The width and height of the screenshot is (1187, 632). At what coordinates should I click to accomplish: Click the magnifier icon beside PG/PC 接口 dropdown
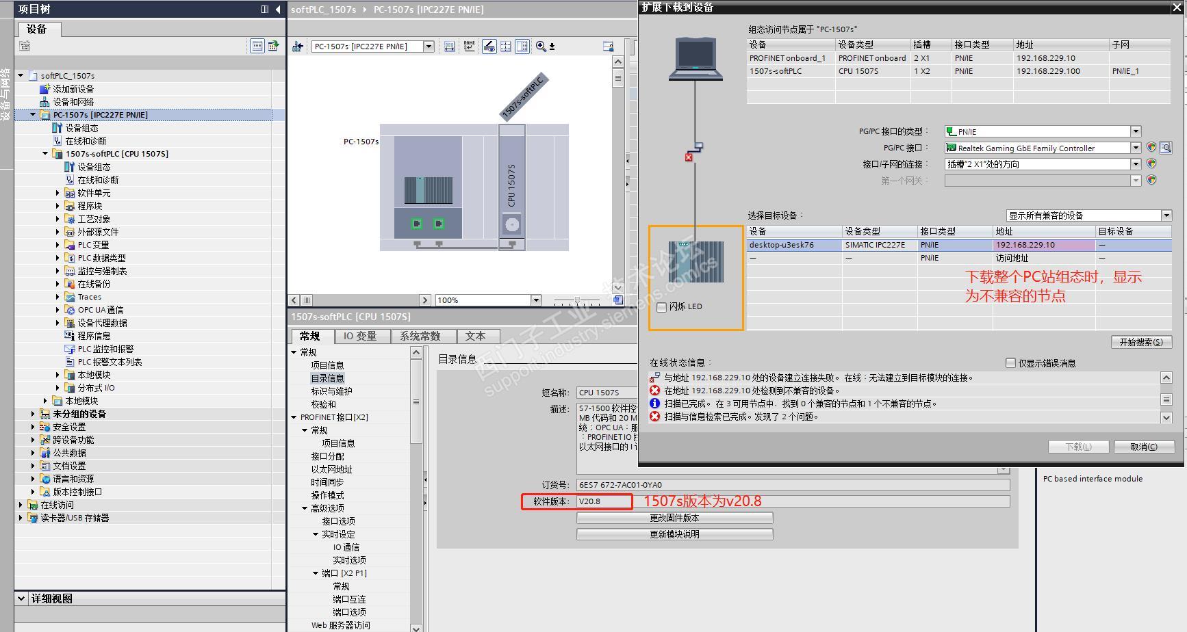click(1166, 148)
